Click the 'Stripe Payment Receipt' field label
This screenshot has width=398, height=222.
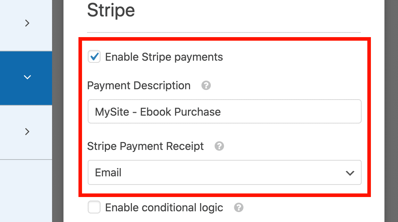coord(146,146)
